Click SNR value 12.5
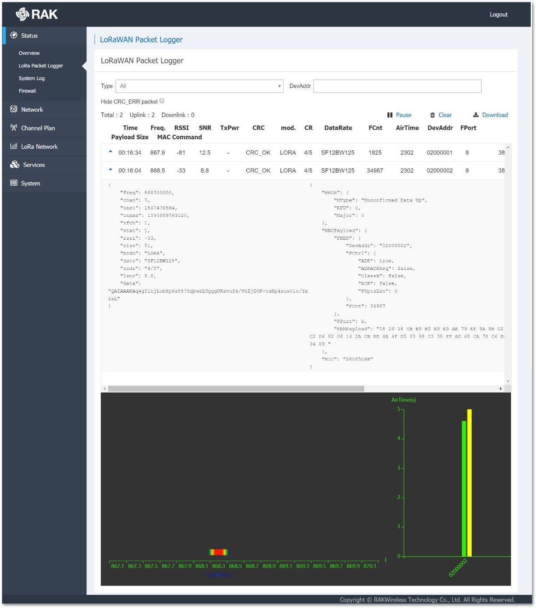 click(205, 152)
